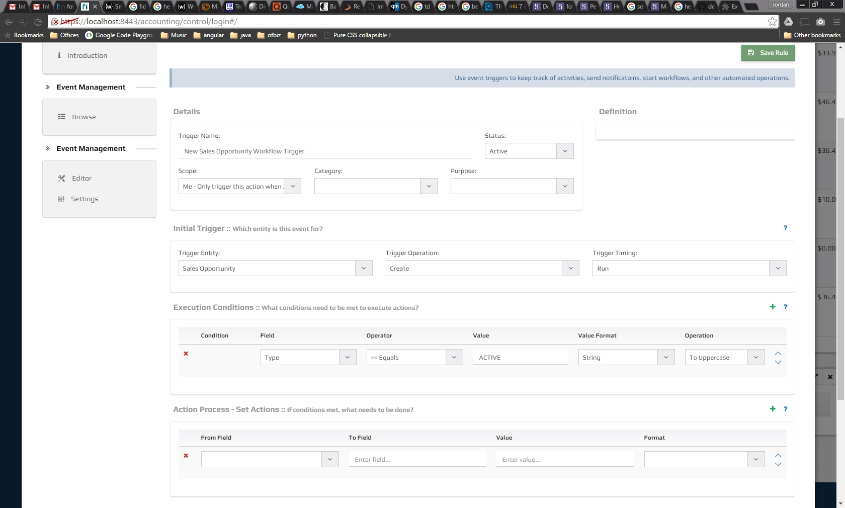Click help icon for Execution Conditions
The width and height of the screenshot is (845, 508).
[x=785, y=307]
